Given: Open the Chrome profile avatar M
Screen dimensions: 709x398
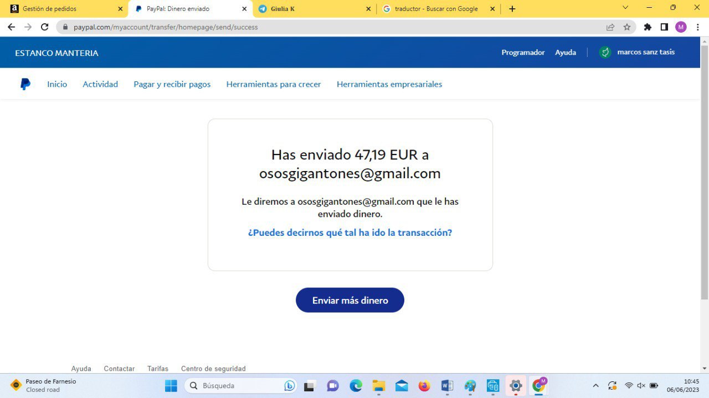Looking at the screenshot, I should point(681,27).
